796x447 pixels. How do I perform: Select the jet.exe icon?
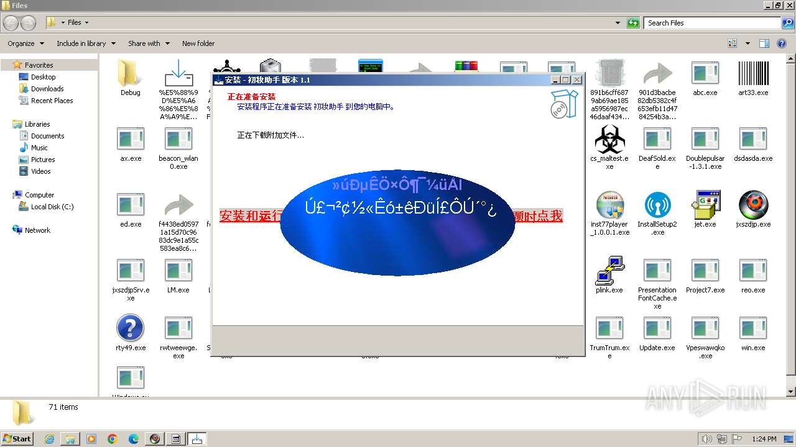(705, 205)
